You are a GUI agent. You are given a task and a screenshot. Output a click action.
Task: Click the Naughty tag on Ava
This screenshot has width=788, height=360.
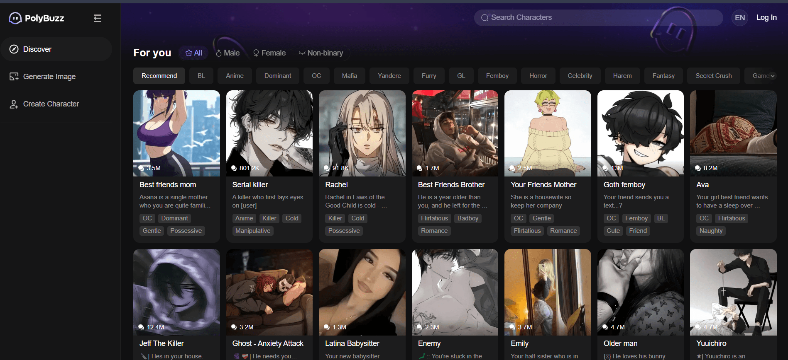click(711, 231)
